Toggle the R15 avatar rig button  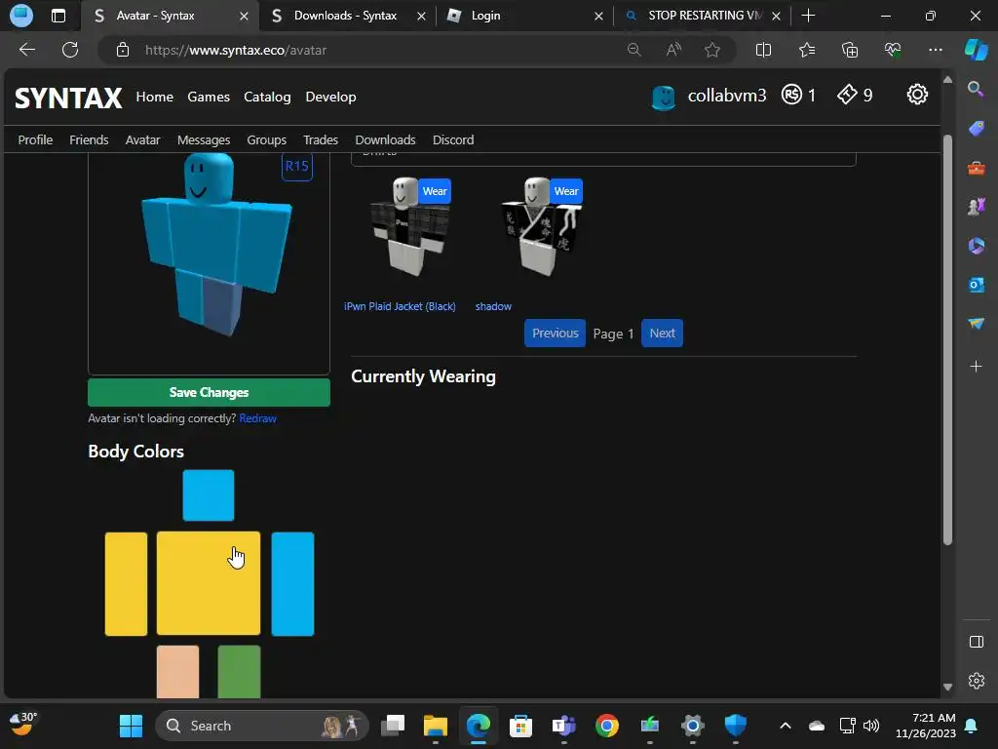pyautogui.click(x=296, y=166)
